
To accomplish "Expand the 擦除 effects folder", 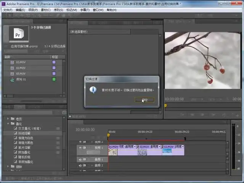I will 8,167.
